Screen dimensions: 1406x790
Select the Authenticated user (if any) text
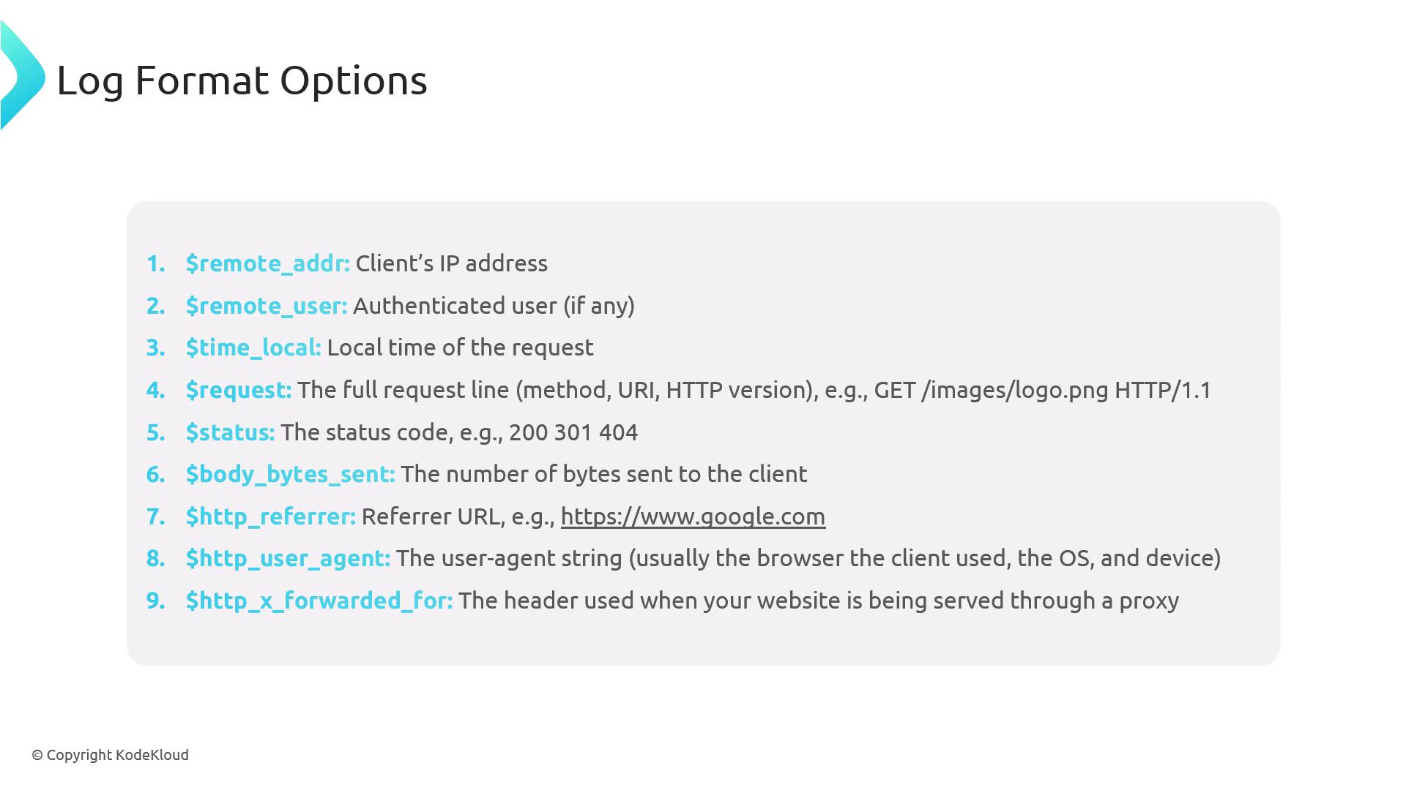click(x=494, y=306)
